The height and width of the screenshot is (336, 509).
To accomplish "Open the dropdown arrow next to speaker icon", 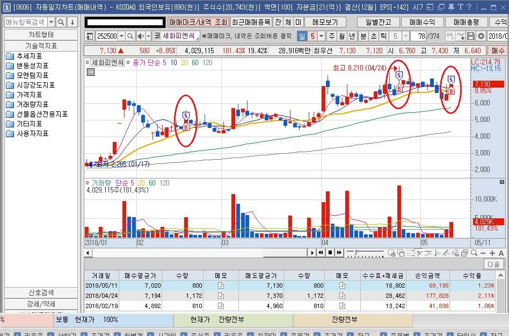I will point(148,36).
